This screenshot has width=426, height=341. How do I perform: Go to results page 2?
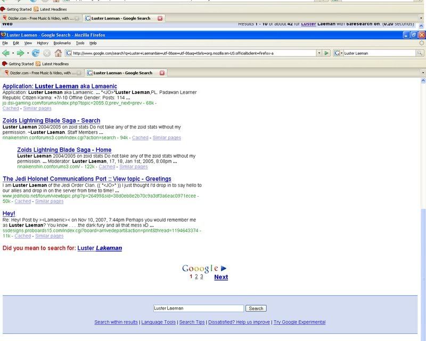(196, 277)
